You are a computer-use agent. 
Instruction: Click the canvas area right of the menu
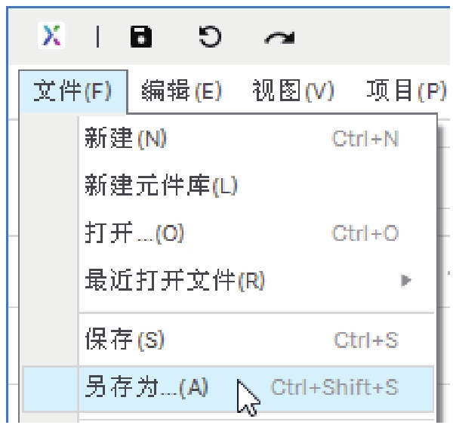(444, 226)
